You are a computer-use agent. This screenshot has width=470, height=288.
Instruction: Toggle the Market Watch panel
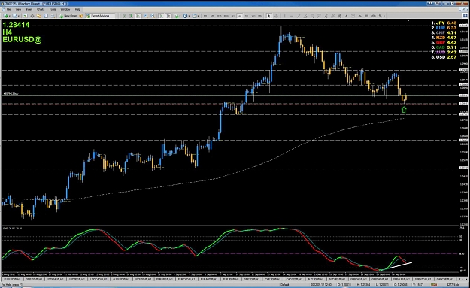click(25, 16)
